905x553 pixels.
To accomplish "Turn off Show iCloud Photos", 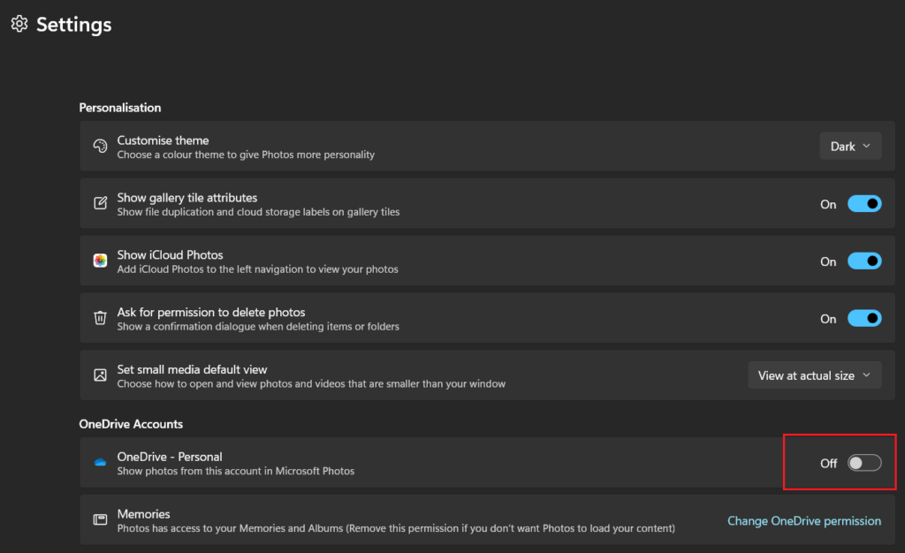I will [x=864, y=261].
